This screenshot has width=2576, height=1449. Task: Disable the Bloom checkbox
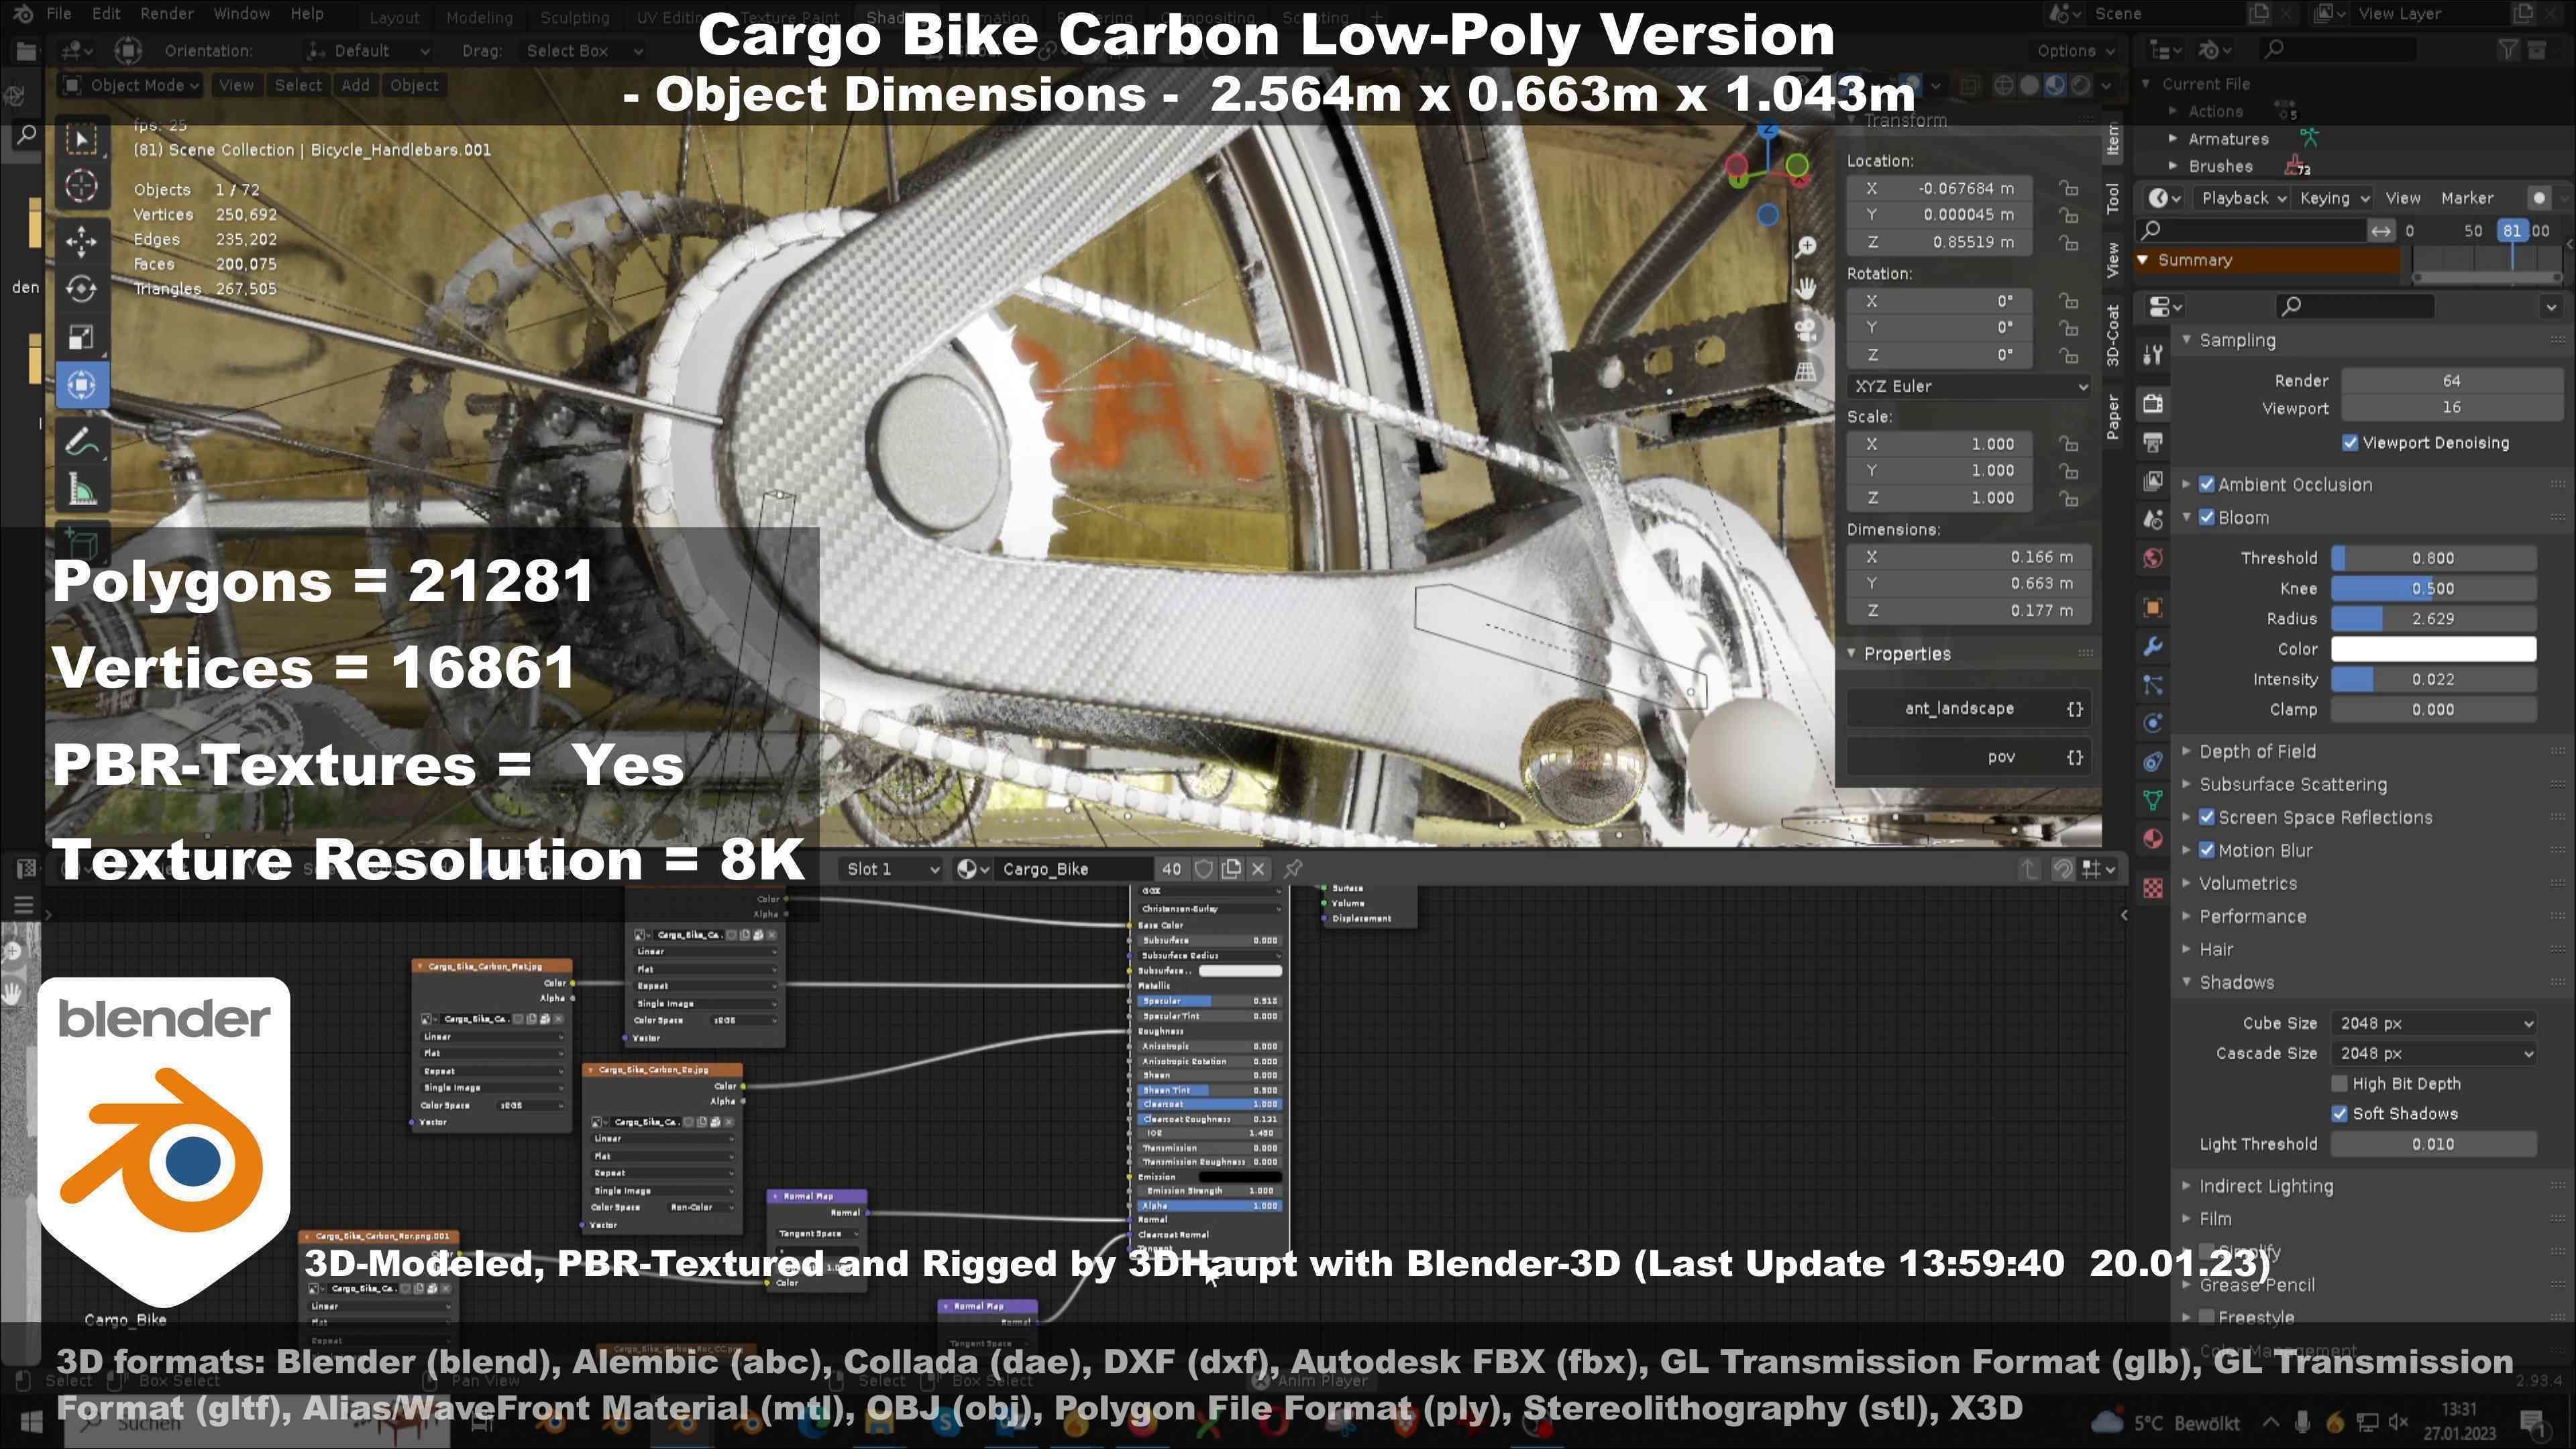(2207, 518)
